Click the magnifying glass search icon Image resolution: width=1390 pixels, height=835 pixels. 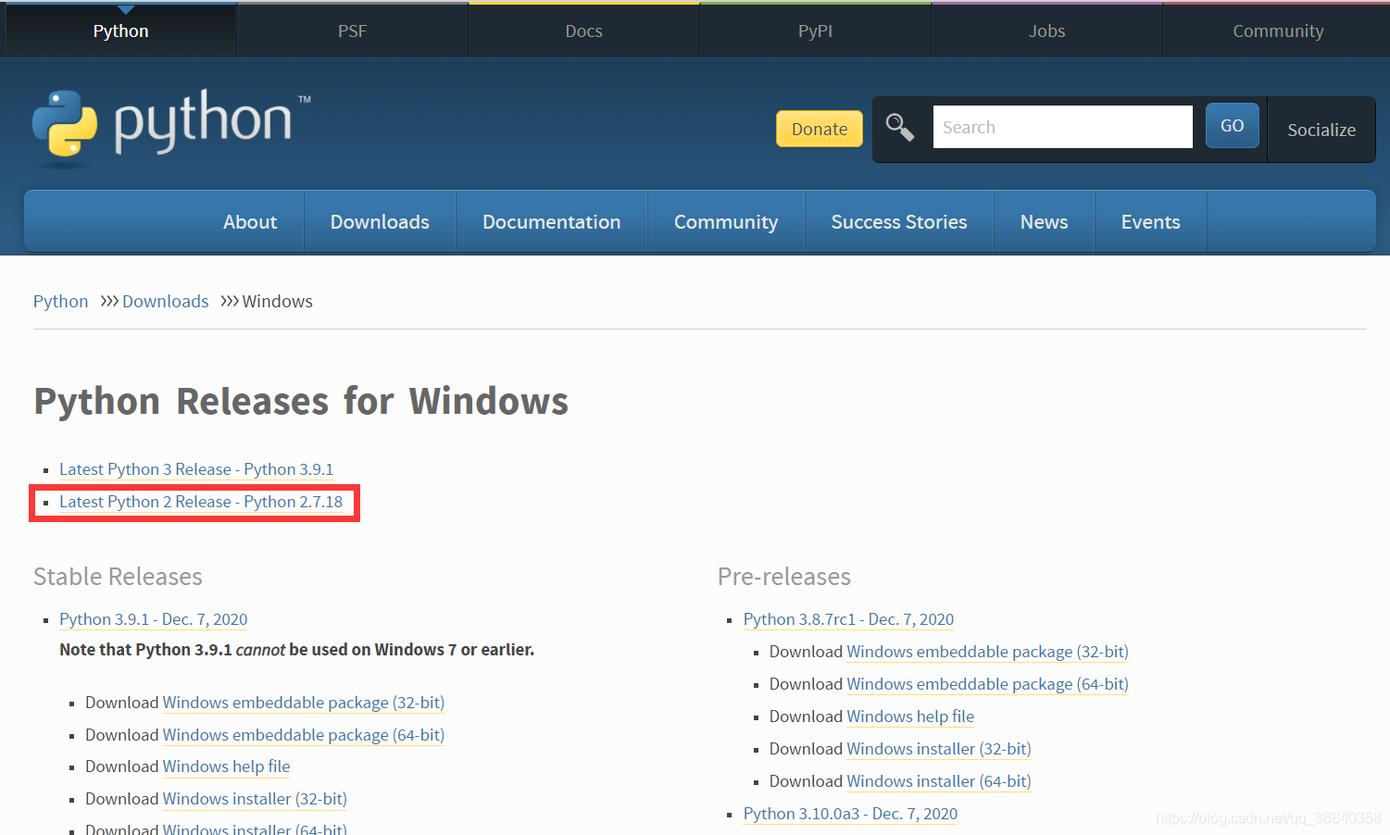click(900, 128)
